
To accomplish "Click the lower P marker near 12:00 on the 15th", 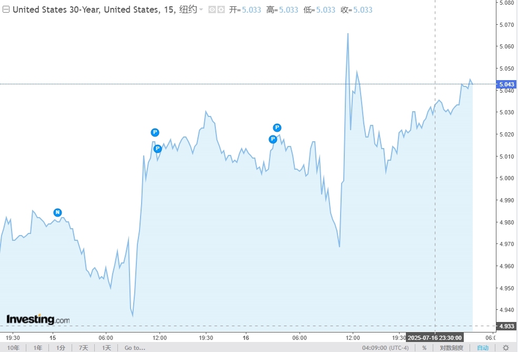I will point(157,149).
